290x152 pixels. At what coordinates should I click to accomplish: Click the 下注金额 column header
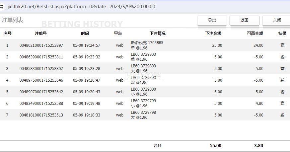click(x=213, y=34)
